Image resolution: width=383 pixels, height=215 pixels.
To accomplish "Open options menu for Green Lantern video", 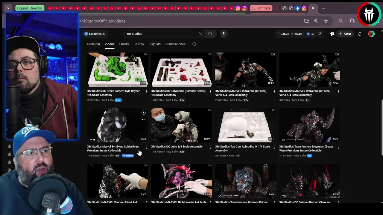I will tap(146, 92).
